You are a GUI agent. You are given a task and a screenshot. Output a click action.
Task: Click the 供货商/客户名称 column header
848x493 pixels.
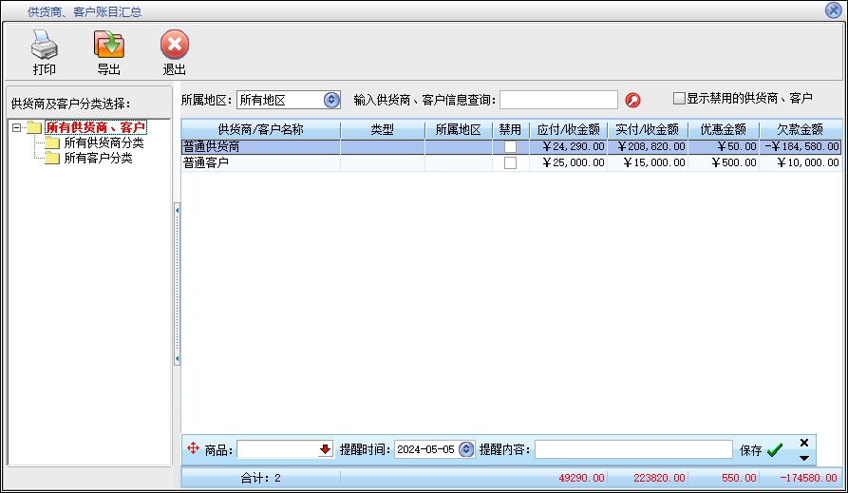click(260, 130)
